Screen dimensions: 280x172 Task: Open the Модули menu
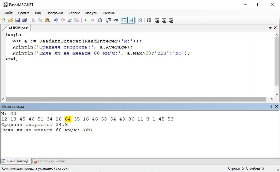[91, 13]
